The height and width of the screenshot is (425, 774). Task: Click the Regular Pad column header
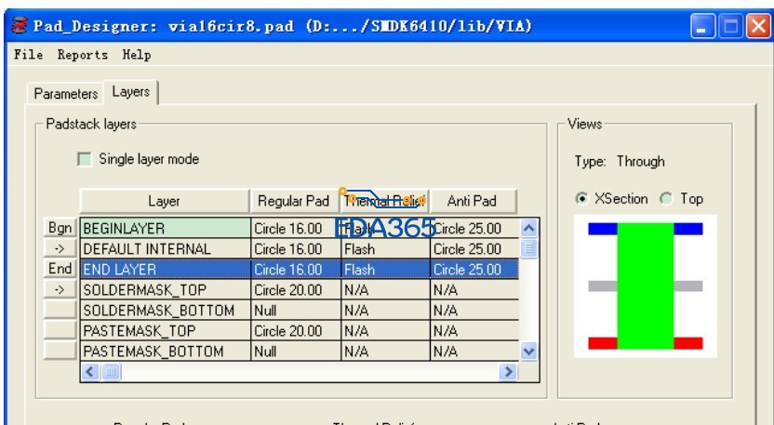tap(295, 201)
